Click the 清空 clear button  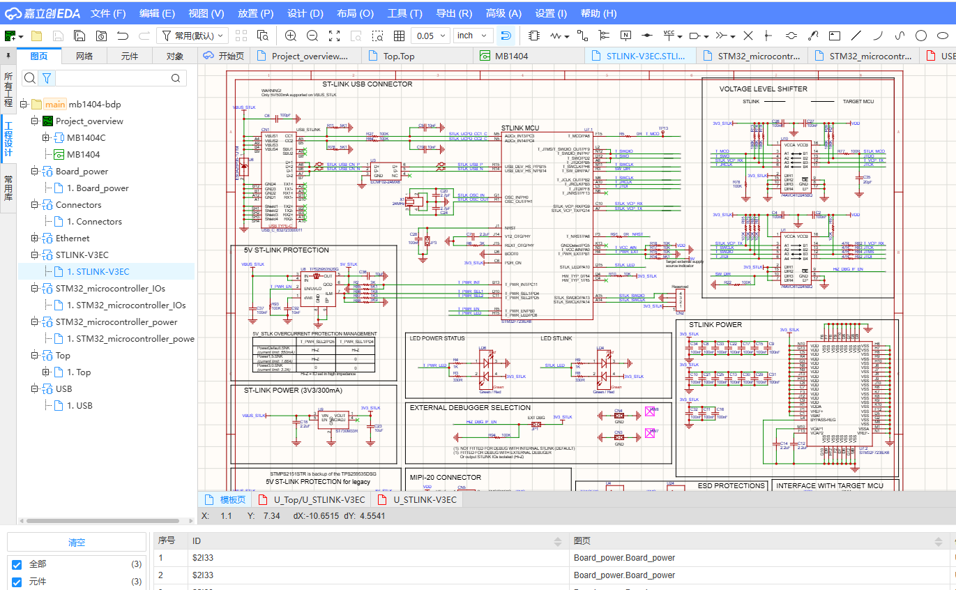(x=76, y=543)
